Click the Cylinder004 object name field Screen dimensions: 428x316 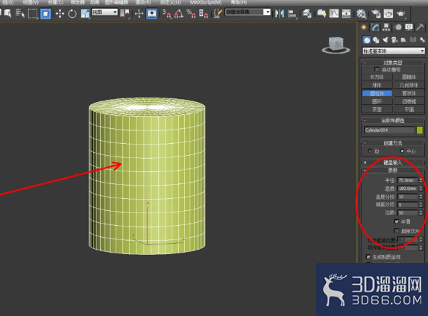click(x=389, y=130)
